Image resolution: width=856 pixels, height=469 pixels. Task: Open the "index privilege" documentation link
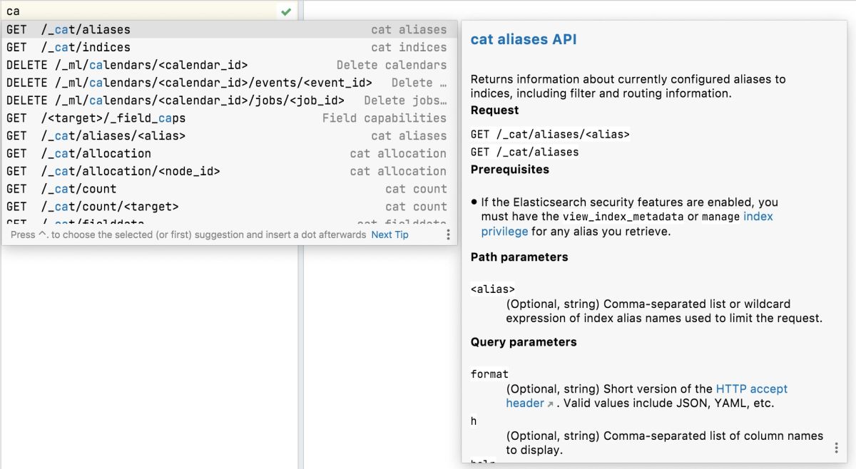(x=758, y=217)
